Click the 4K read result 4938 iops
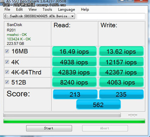 [74, 62]
